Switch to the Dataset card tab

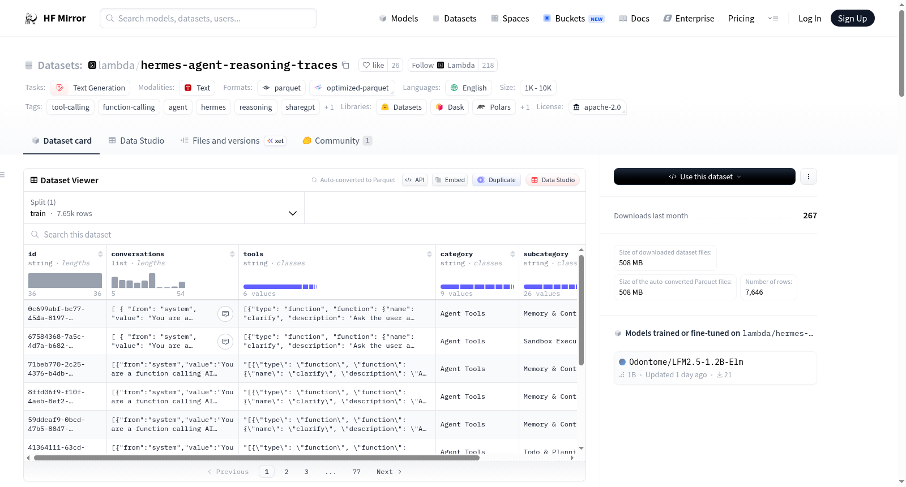62,141
